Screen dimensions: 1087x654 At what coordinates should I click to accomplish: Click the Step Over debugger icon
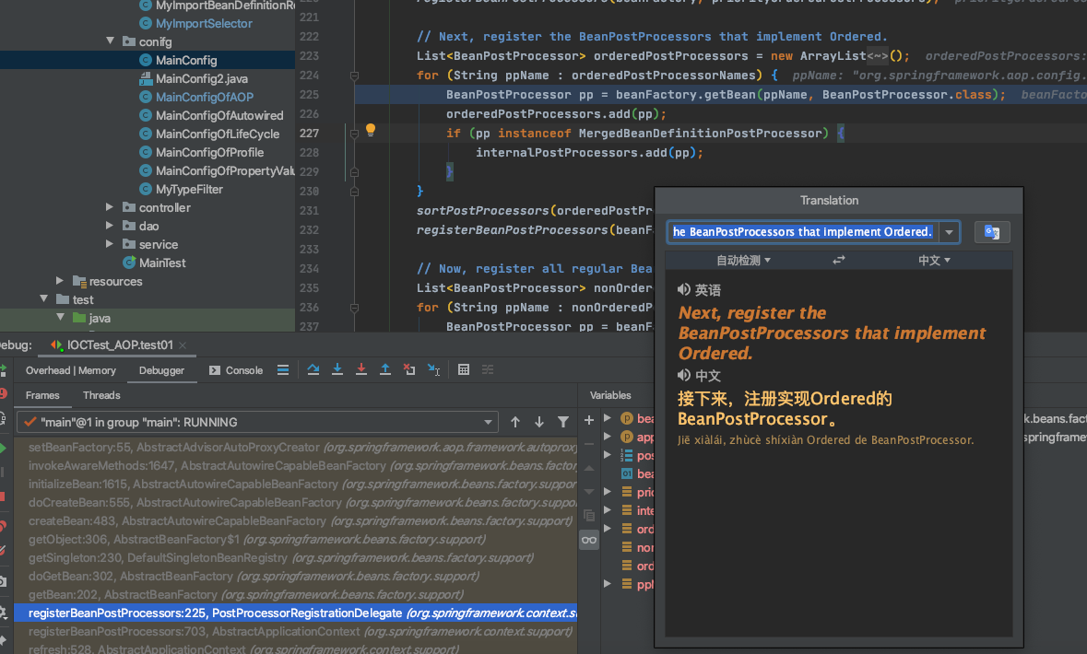coord(313,369)
